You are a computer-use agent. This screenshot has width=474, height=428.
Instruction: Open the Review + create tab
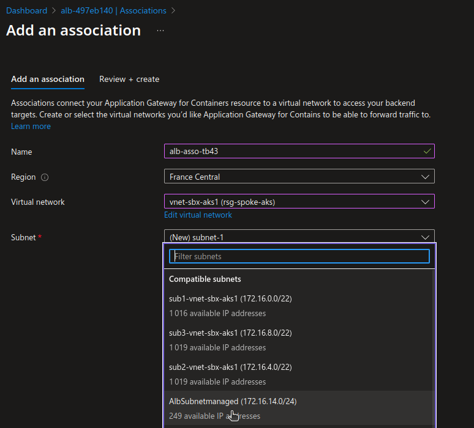[x=129, y=79]
